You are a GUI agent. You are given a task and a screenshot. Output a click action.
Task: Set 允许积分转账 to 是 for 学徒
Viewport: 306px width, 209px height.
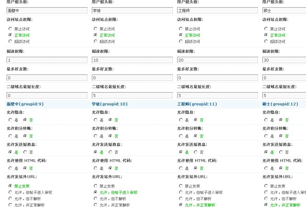pyautogui.click(x=95, y=136)
